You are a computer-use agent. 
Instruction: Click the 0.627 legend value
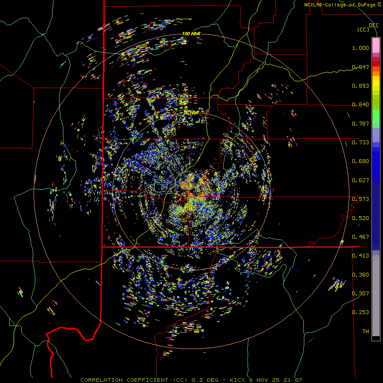pos(360,180)
